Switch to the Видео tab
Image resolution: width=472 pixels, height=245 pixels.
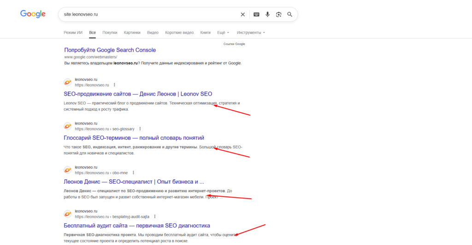(153, 33)
